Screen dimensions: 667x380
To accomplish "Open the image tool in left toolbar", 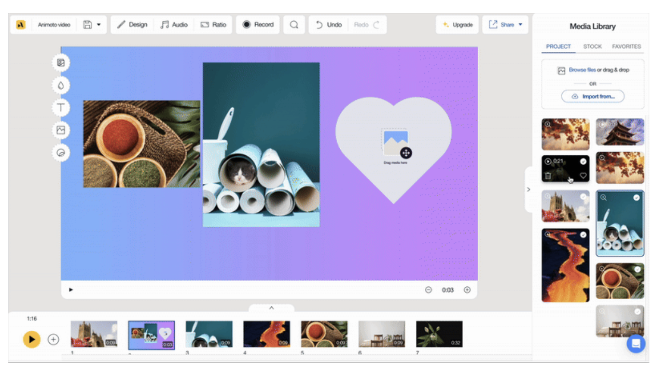I will pyautogui.click(x=61, y=130).
